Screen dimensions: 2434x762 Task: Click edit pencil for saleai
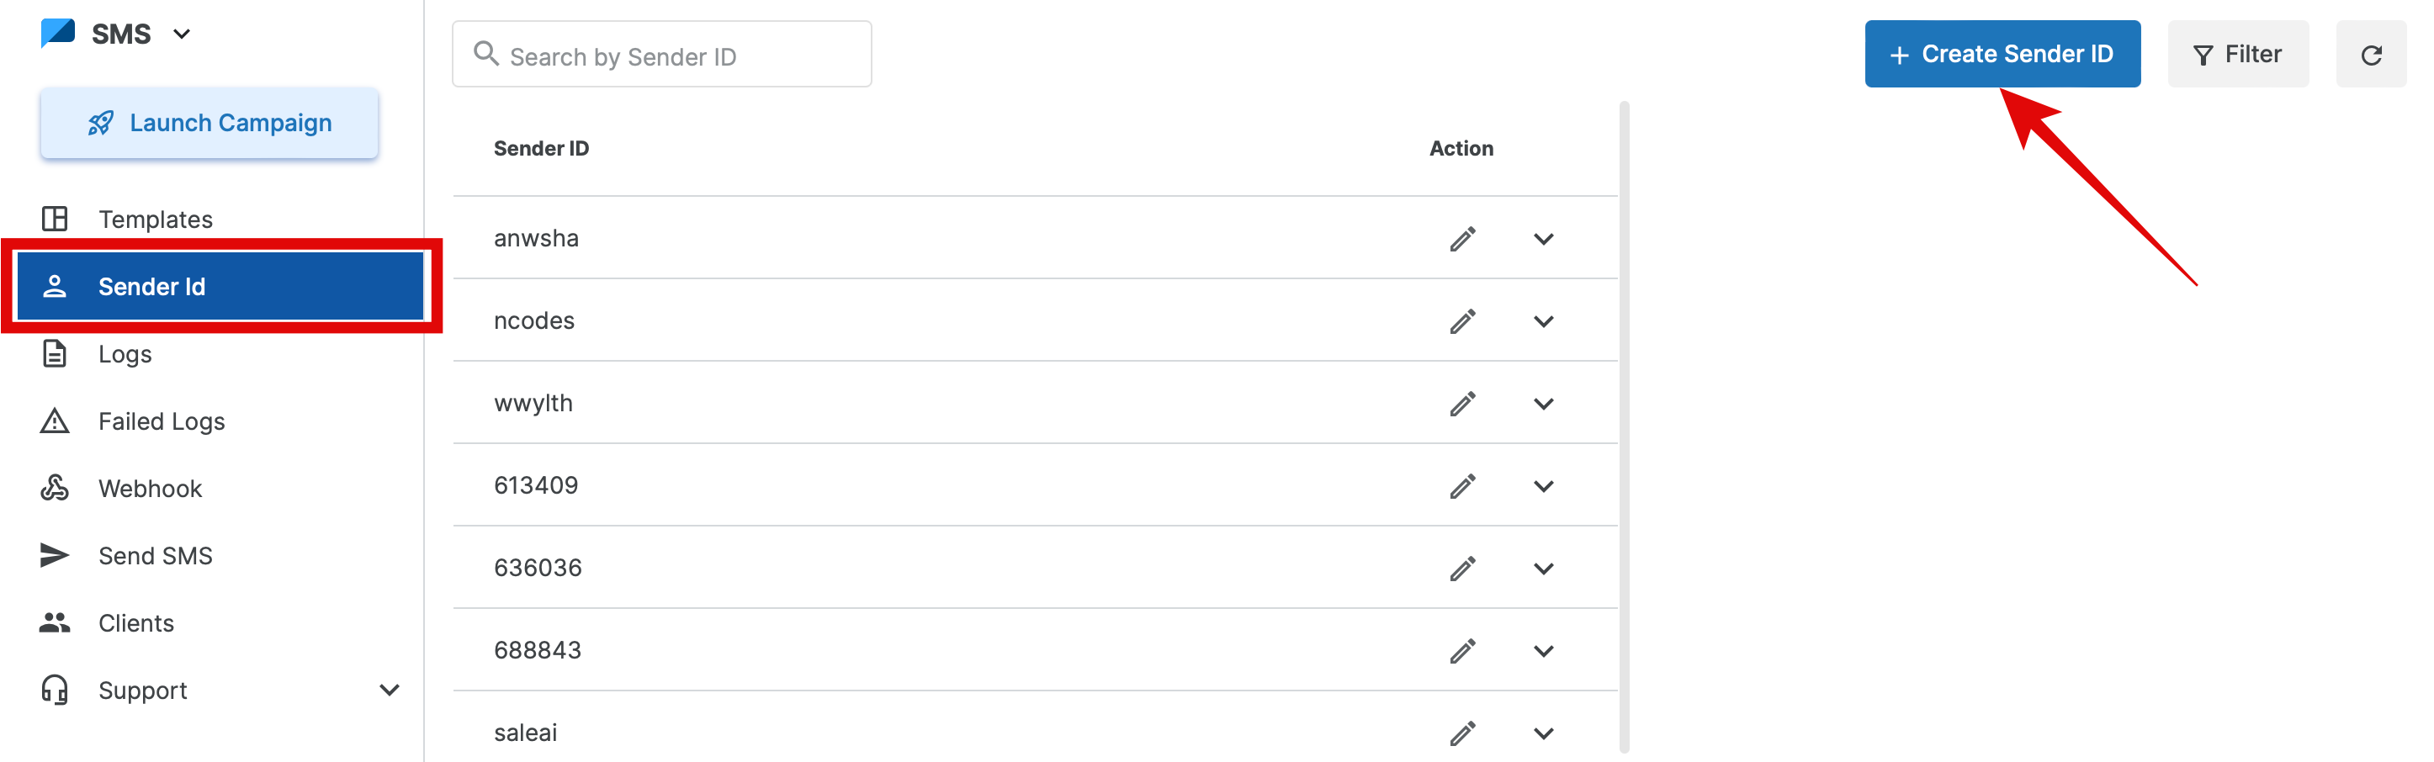point(1461,733)
